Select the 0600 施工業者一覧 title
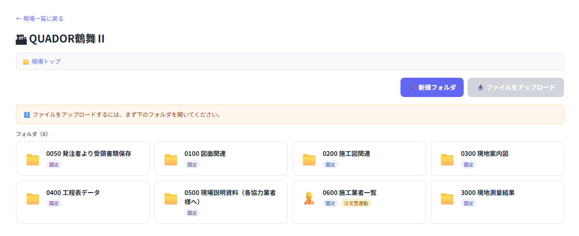The image size is (579, 236). click(x=350, y=193)
